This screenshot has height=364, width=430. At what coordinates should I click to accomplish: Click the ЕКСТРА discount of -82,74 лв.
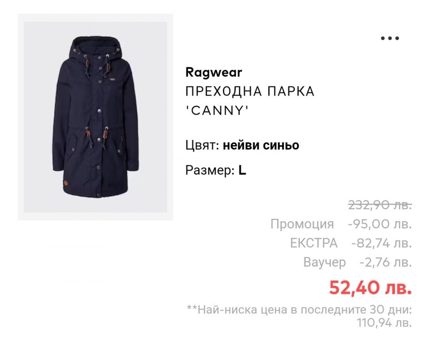click(x=381, y=243)
